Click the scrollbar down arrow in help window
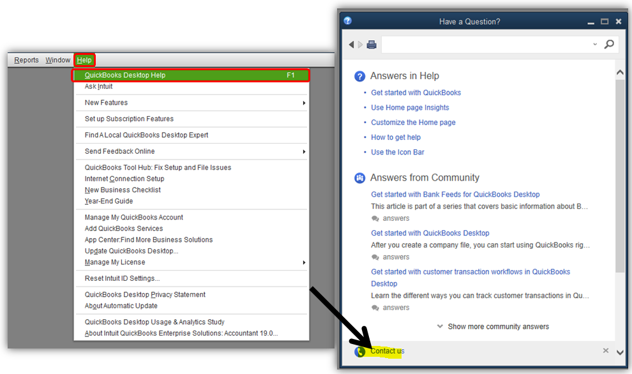This screenshot has width=632, height=374. 620,352
